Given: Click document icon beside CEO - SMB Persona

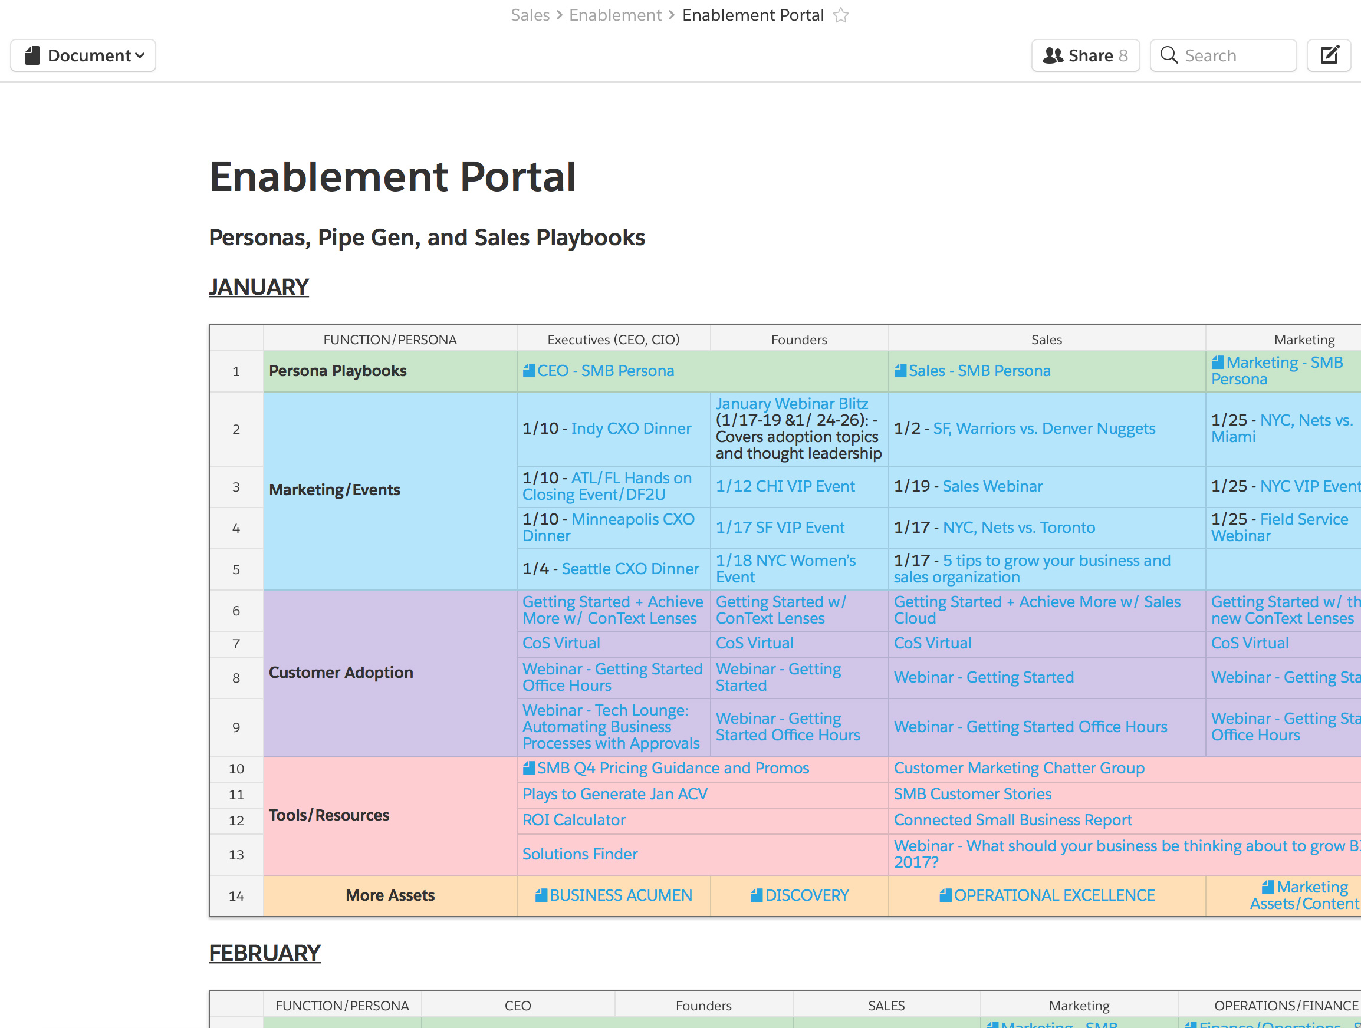Looking at the screenshot, I should click(528, 371).
